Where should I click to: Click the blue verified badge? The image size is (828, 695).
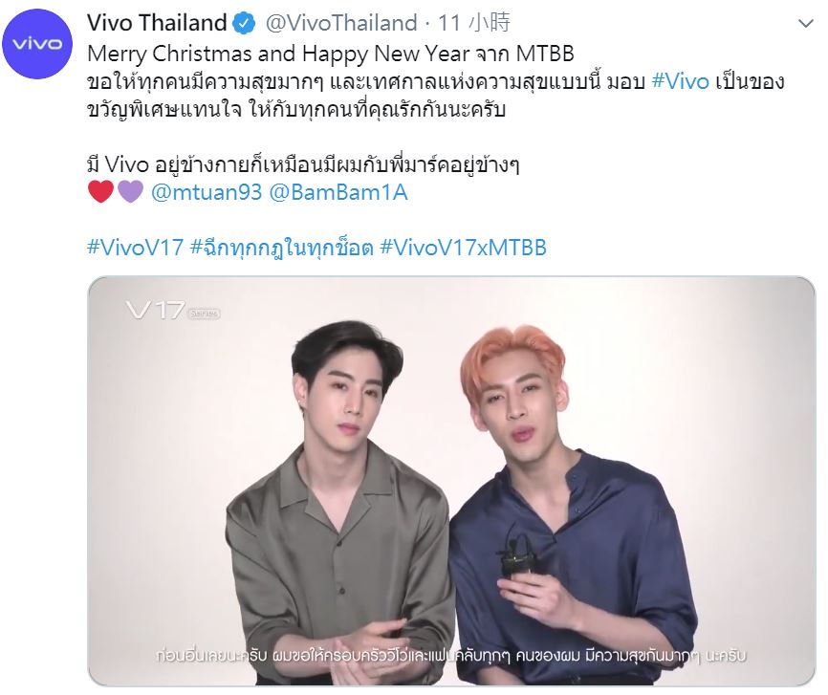pos(244,23)
